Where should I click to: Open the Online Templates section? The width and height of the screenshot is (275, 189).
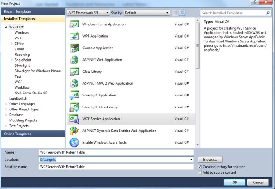[x=33, y=134]
